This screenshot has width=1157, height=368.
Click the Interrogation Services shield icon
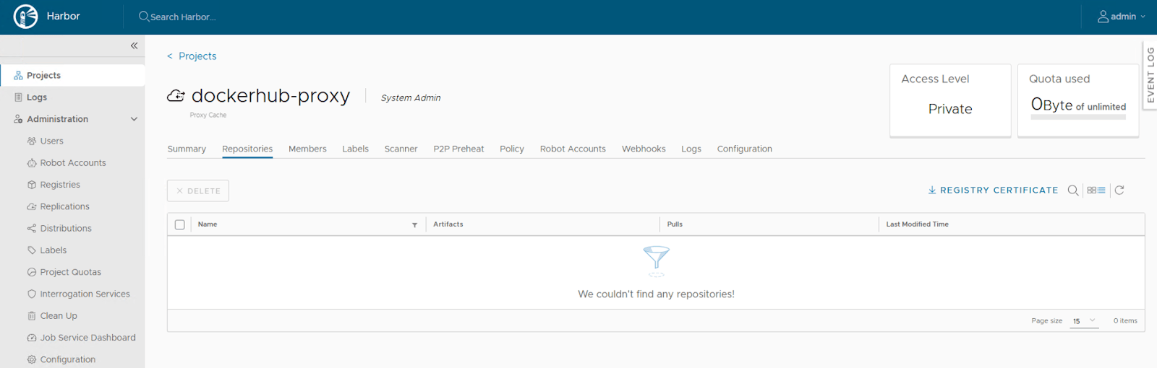[x=32, y=294]
